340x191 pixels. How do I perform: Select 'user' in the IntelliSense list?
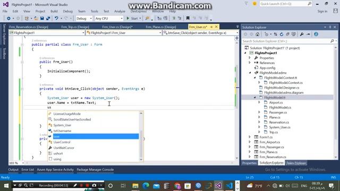point(93,136)
